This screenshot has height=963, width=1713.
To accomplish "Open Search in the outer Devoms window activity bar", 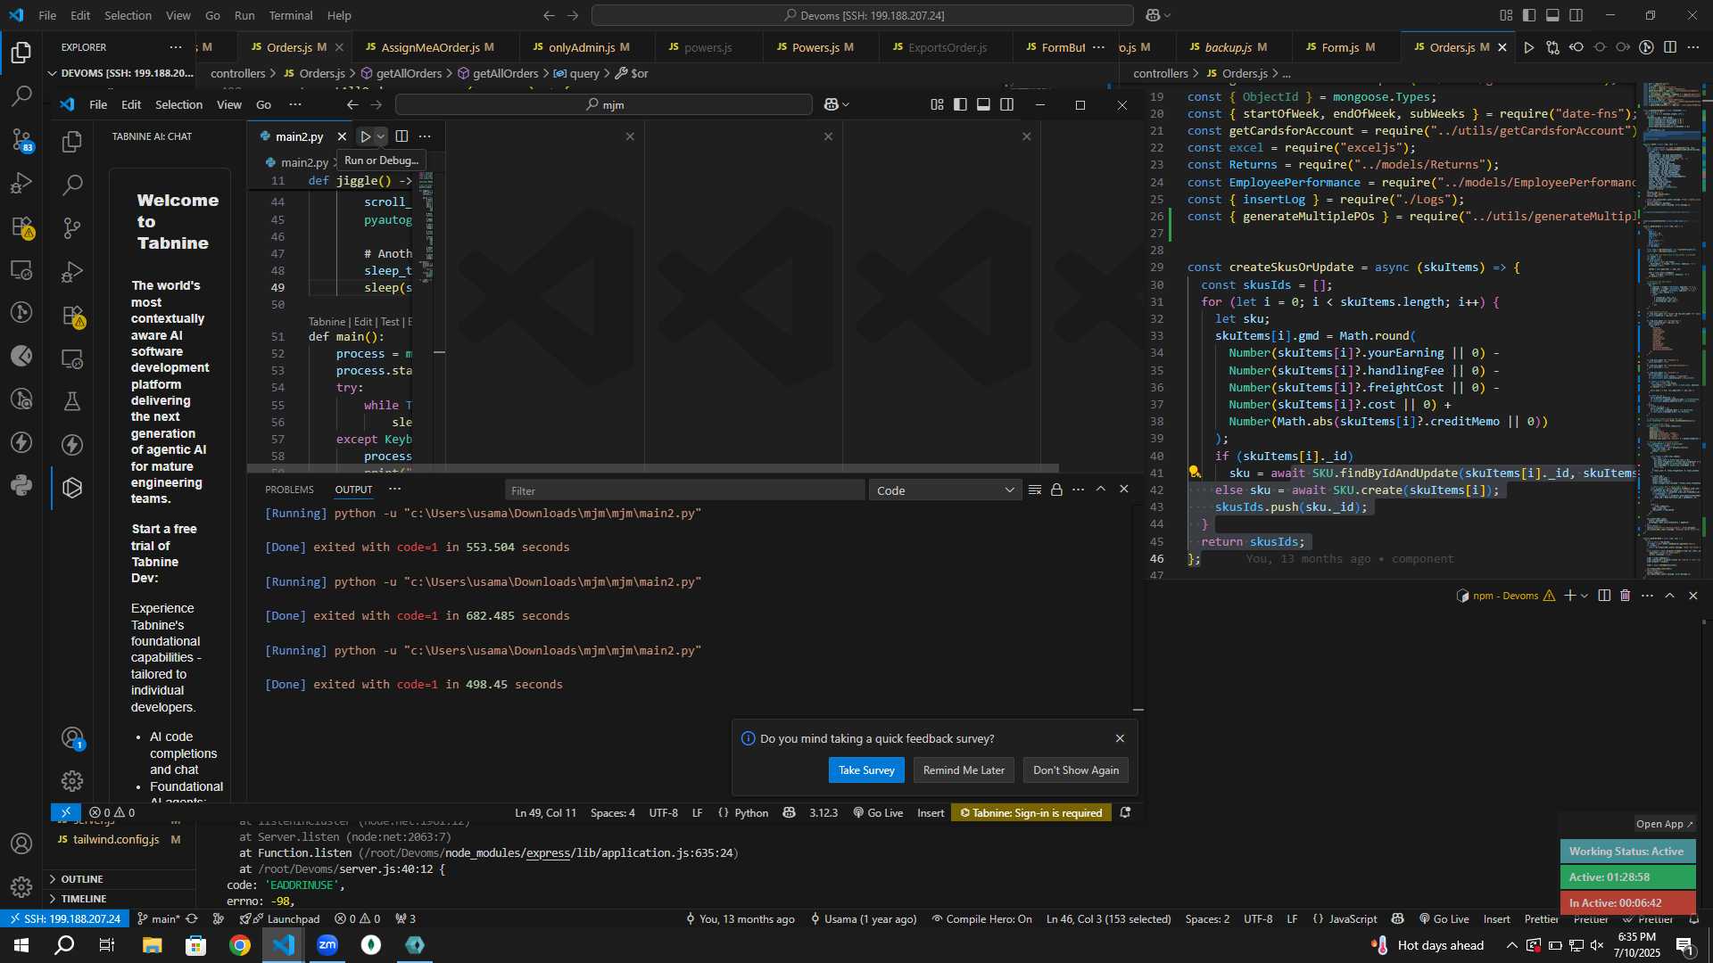I will pyautogui.click(x=21, y=95).
